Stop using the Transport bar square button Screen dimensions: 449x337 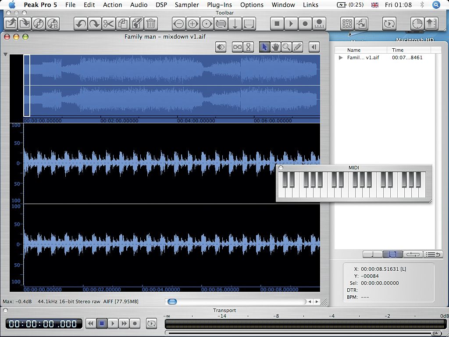(102, 323)
